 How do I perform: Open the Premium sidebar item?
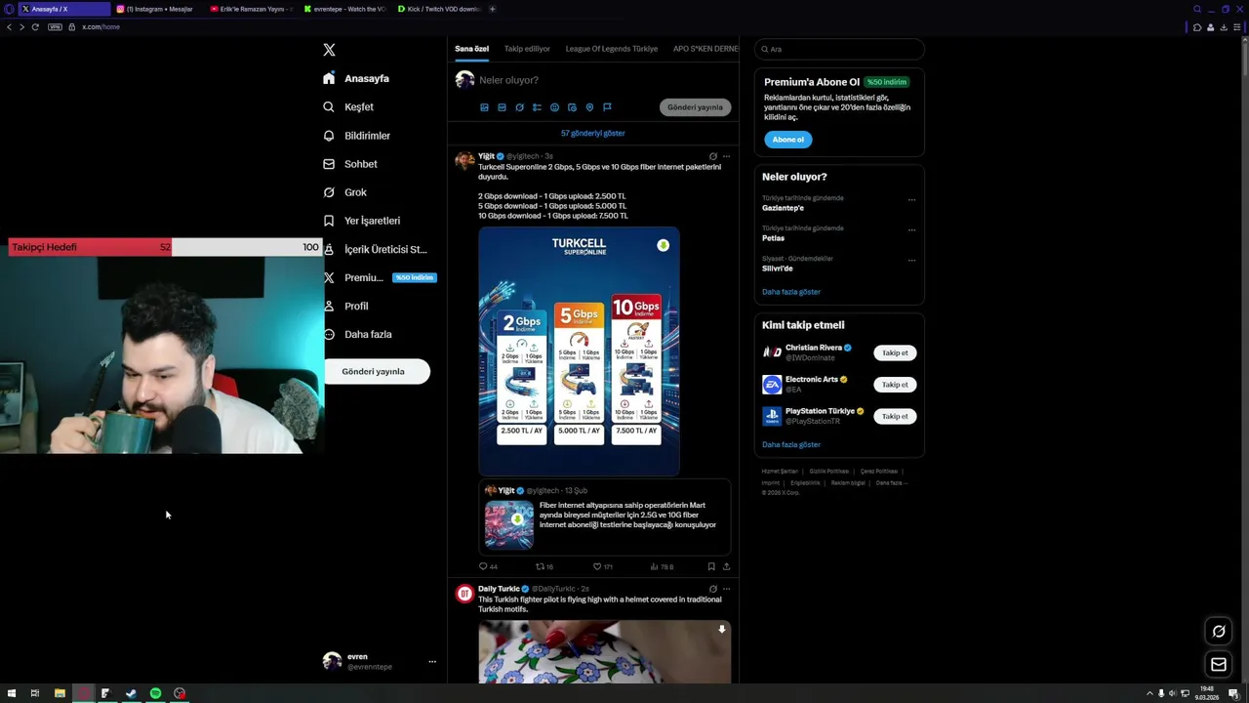click(379, 277)
